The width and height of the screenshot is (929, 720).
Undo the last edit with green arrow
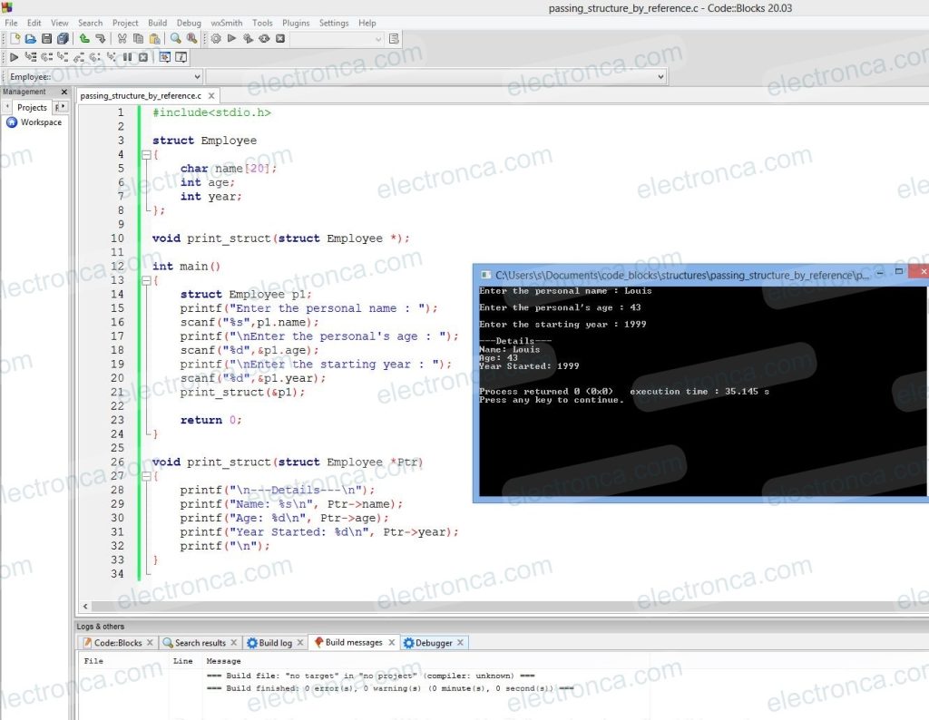(x=84, y=38)
